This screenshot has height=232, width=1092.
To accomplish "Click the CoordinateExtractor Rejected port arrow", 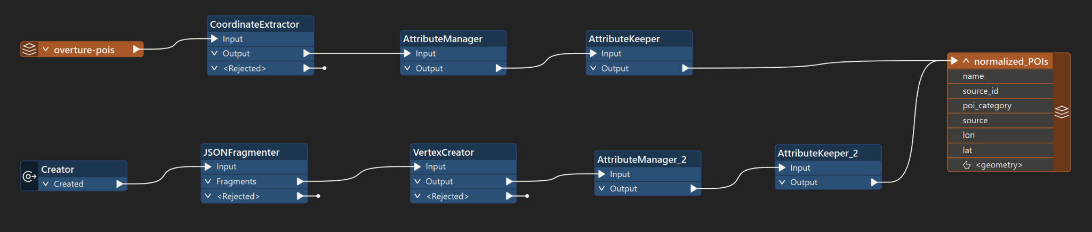I will click(x=307, y=68).
